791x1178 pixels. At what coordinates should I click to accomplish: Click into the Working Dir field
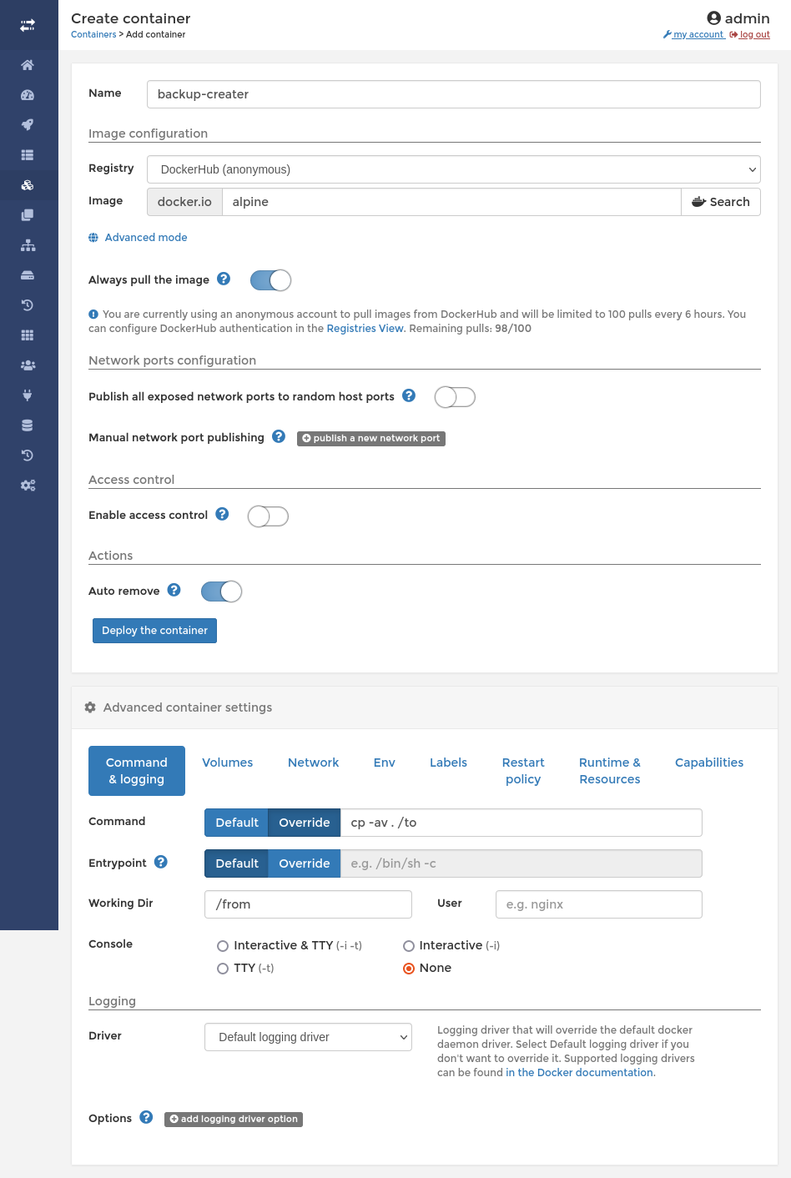308,904
